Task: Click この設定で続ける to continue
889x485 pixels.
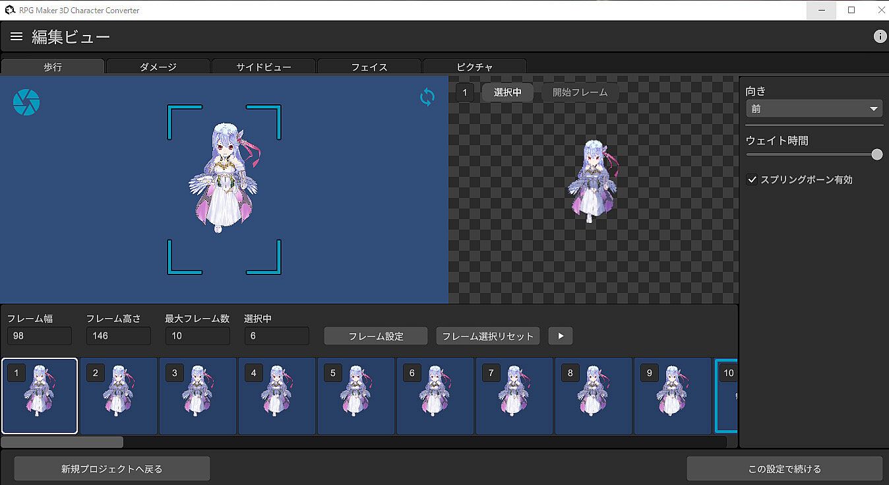Action: pos(784,469)
